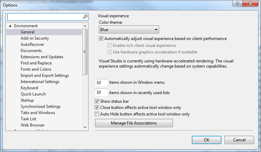Open Tabs and Windows settings
The width and height of the screenshot is (261, 152).
point(38,112)
